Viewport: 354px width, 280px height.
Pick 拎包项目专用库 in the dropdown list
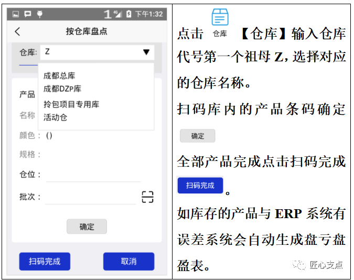[71, 104]
